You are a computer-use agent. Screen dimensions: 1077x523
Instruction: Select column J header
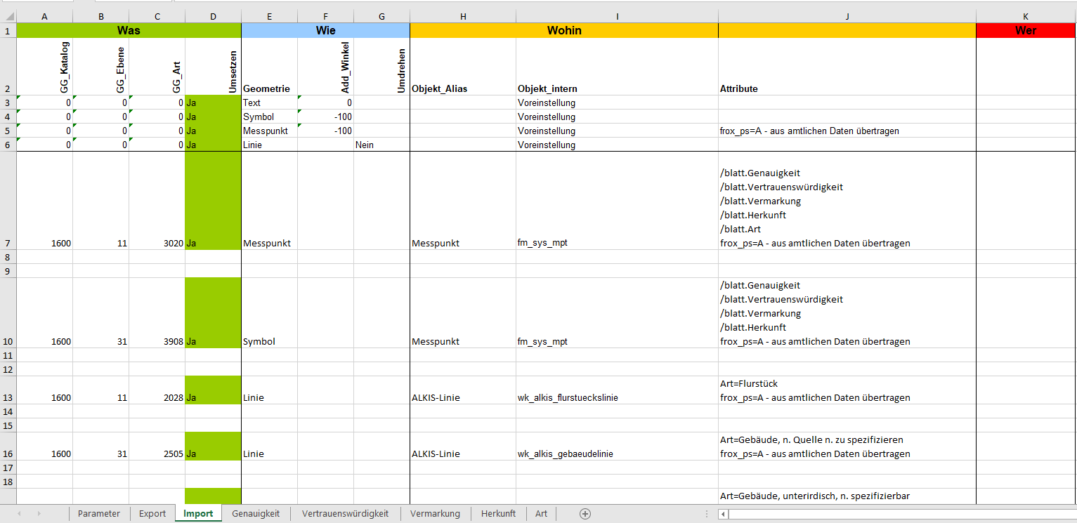[847, 16]
